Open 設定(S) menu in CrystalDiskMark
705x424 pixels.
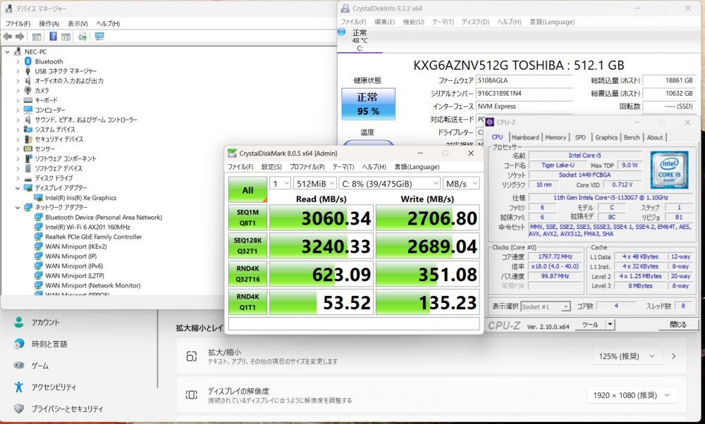271,167
